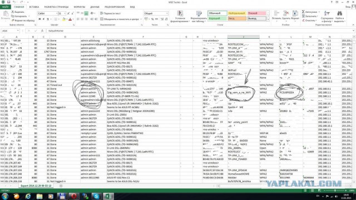This screenshot has width=356, height=200.
Task: Toggle Underline formatting
Action: (48, 19)
